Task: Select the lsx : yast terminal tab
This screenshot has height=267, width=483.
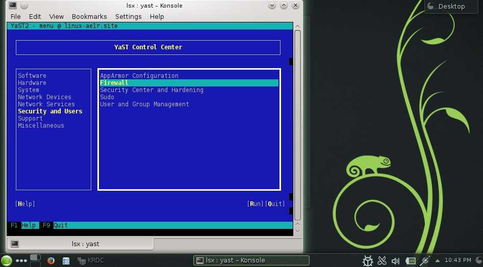Action: coord(81,244)
